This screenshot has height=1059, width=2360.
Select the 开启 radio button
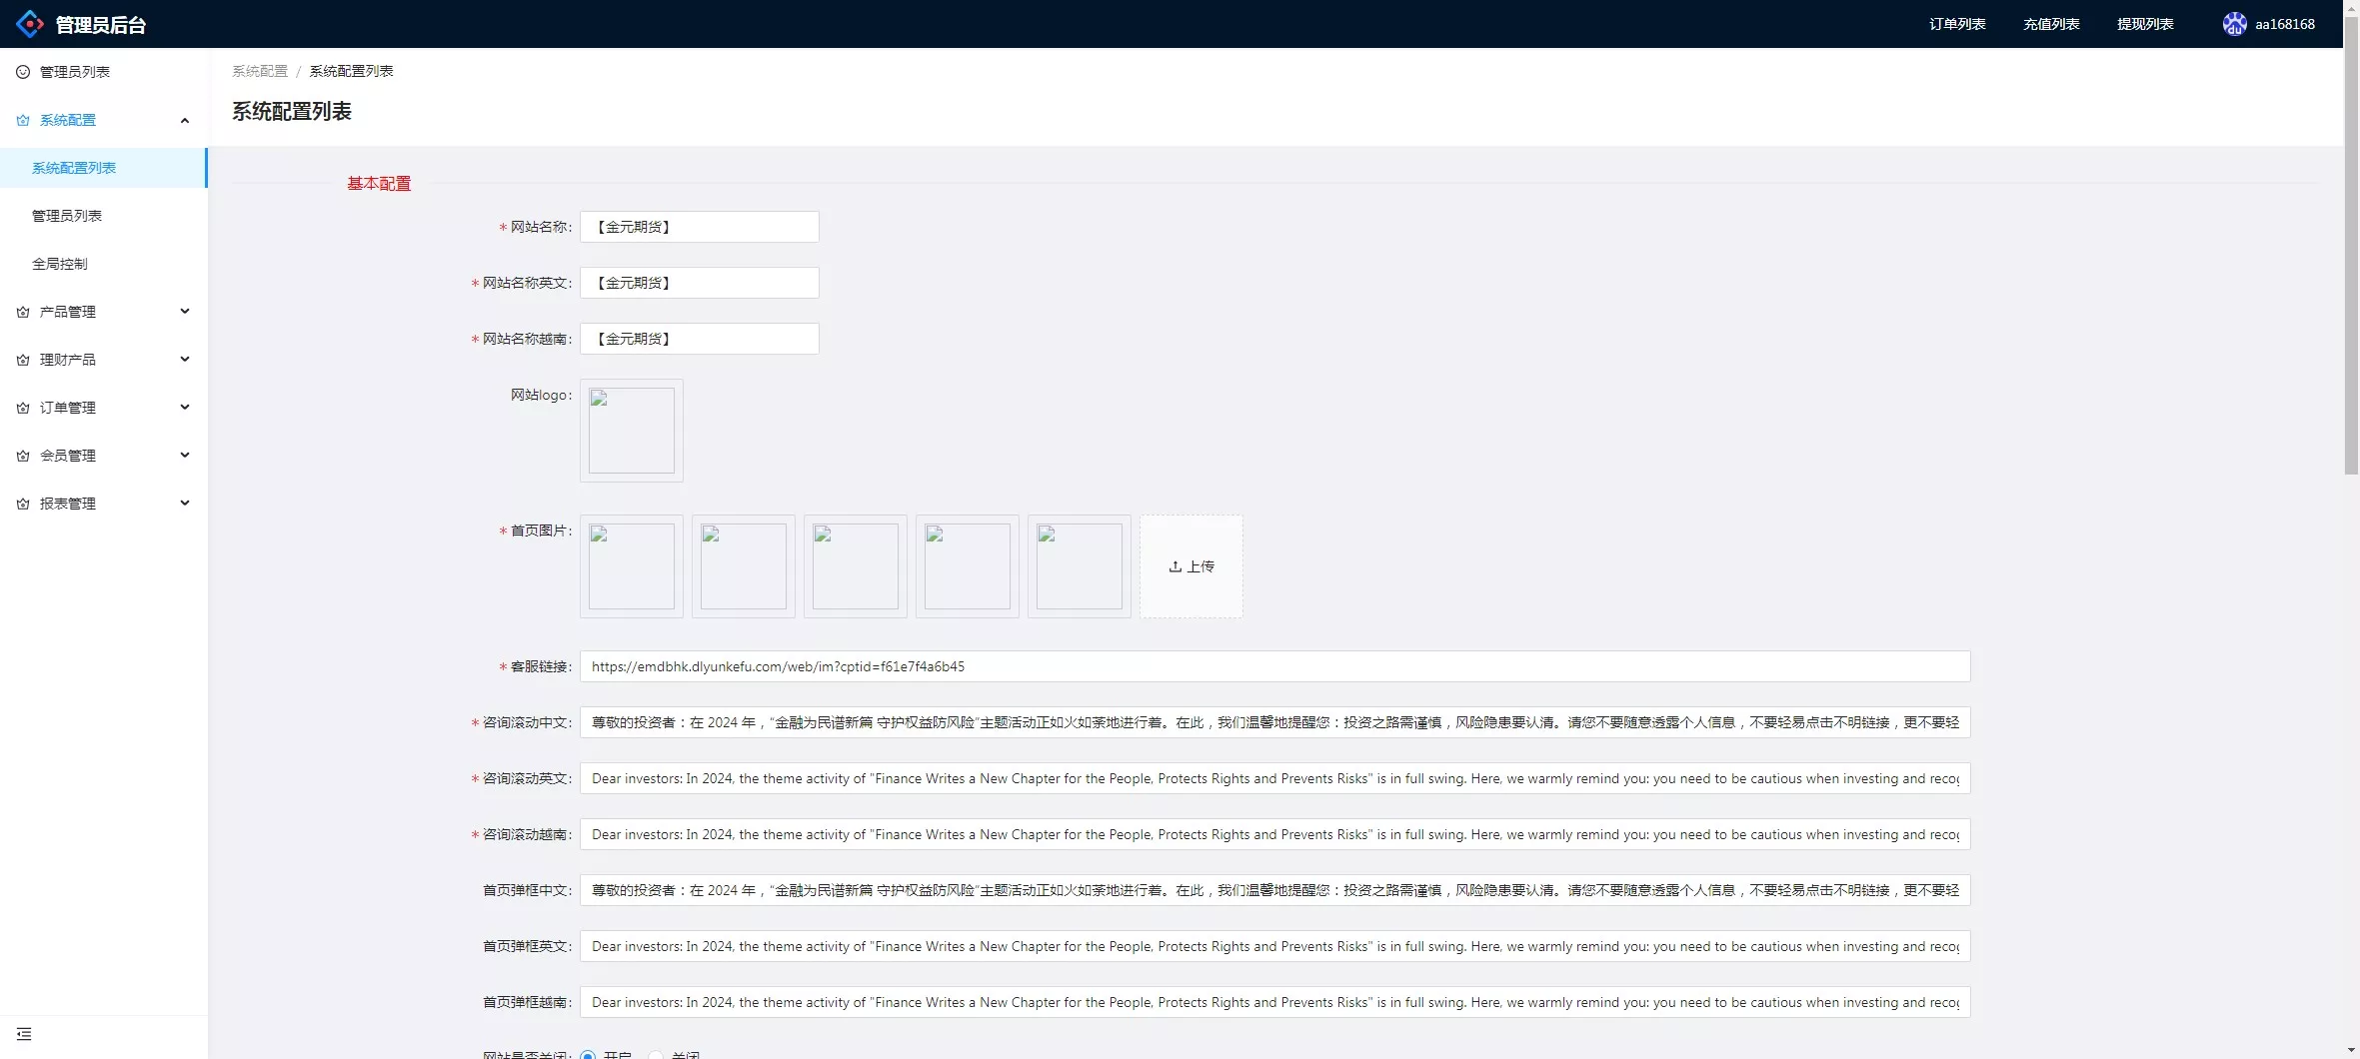click(588, 1055)
